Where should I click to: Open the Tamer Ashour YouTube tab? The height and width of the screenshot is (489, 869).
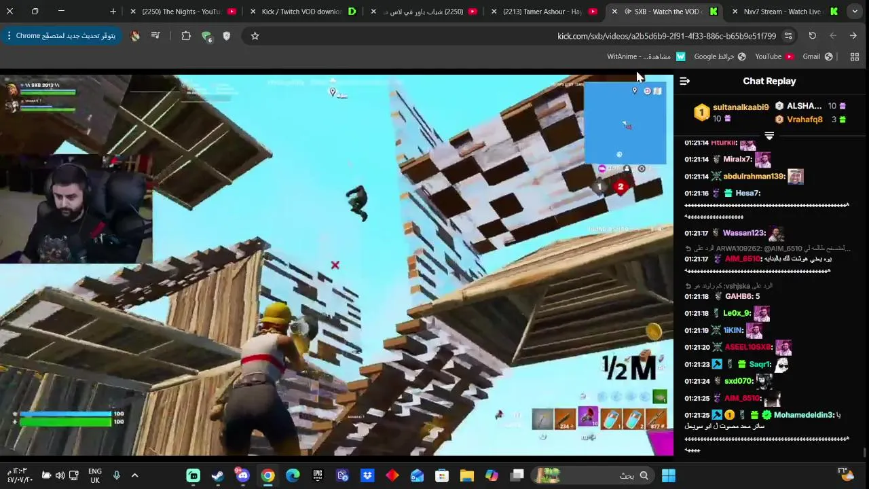(542, 12)
